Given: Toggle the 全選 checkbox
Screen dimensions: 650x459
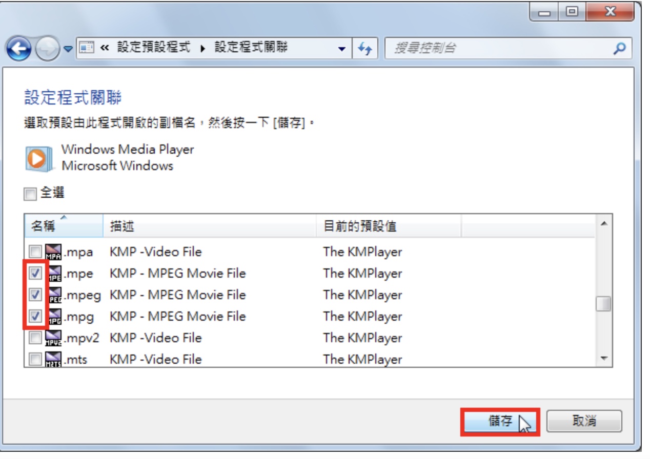Looking at the screenshot, I should pos(31,194).
